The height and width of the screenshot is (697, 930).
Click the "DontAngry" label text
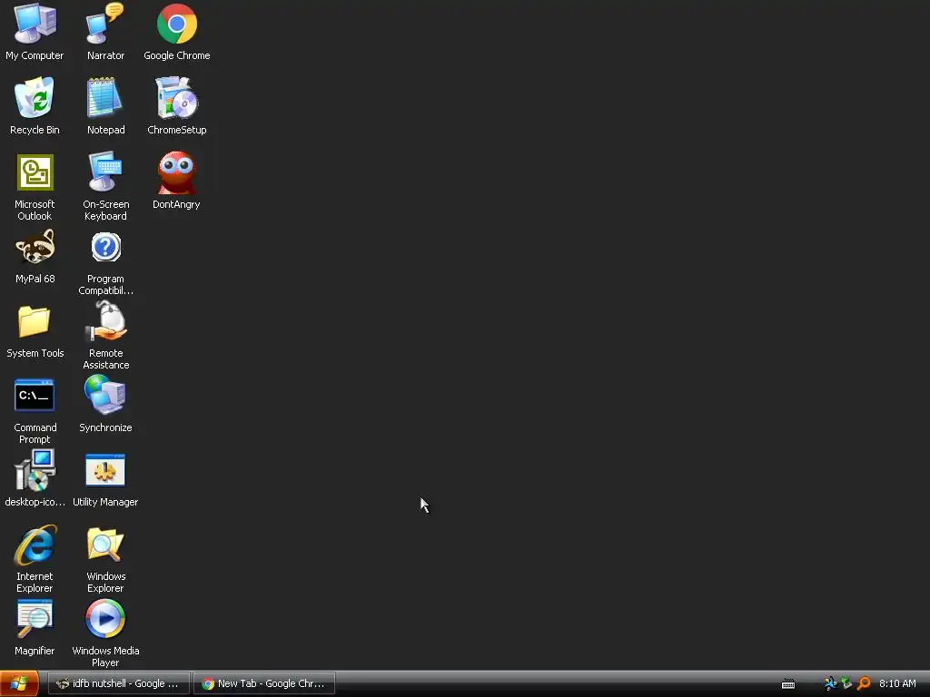coord(176,204)
